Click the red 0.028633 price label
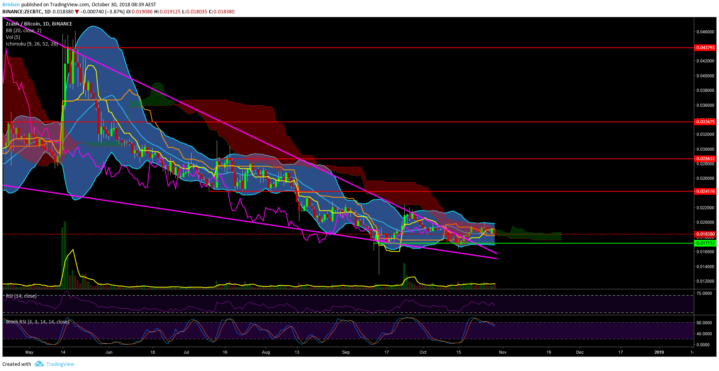719x371 pixels. tap(705, 159)
